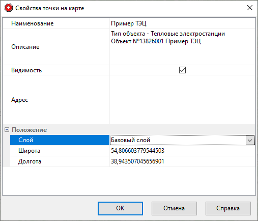Image resolution: width=258 pixels, height=221 pixels.
Task: Edit the Долгота coordinate value
Action: pyautogui.click(x=182, y=161)
